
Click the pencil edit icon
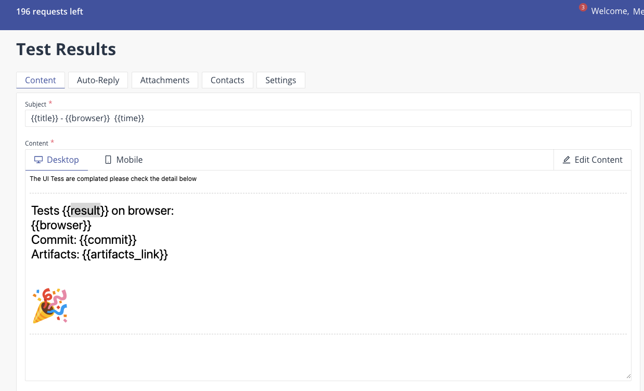click(x=566, y=160)
